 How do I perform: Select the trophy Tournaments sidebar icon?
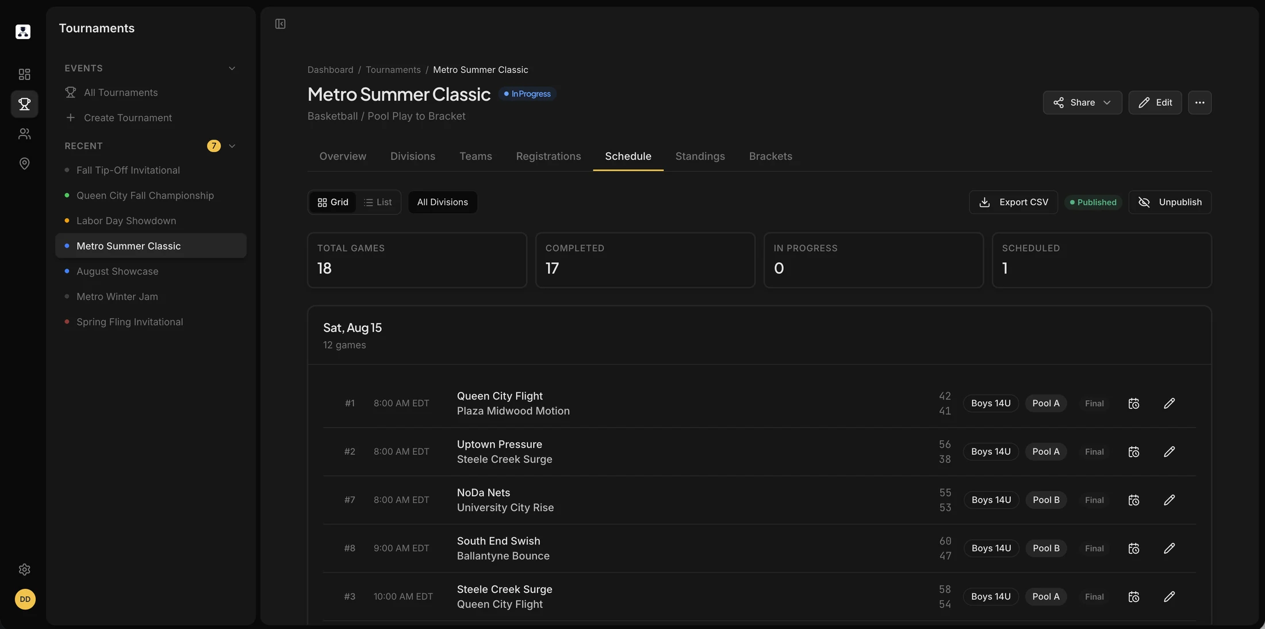coord(24,104)
